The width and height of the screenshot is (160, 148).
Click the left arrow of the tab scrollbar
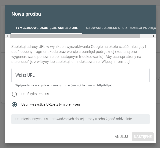(x=7, y=36)
